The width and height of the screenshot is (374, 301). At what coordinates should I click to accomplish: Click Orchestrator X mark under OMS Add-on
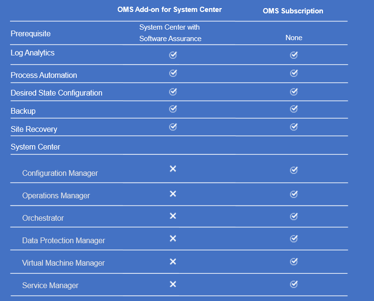pos(173,216)
